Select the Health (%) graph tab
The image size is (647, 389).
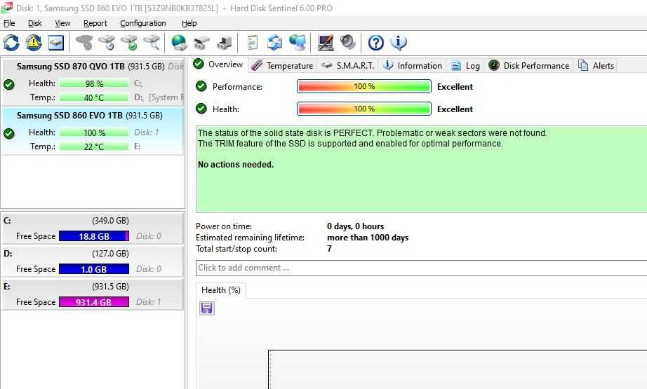click(221, 290)
